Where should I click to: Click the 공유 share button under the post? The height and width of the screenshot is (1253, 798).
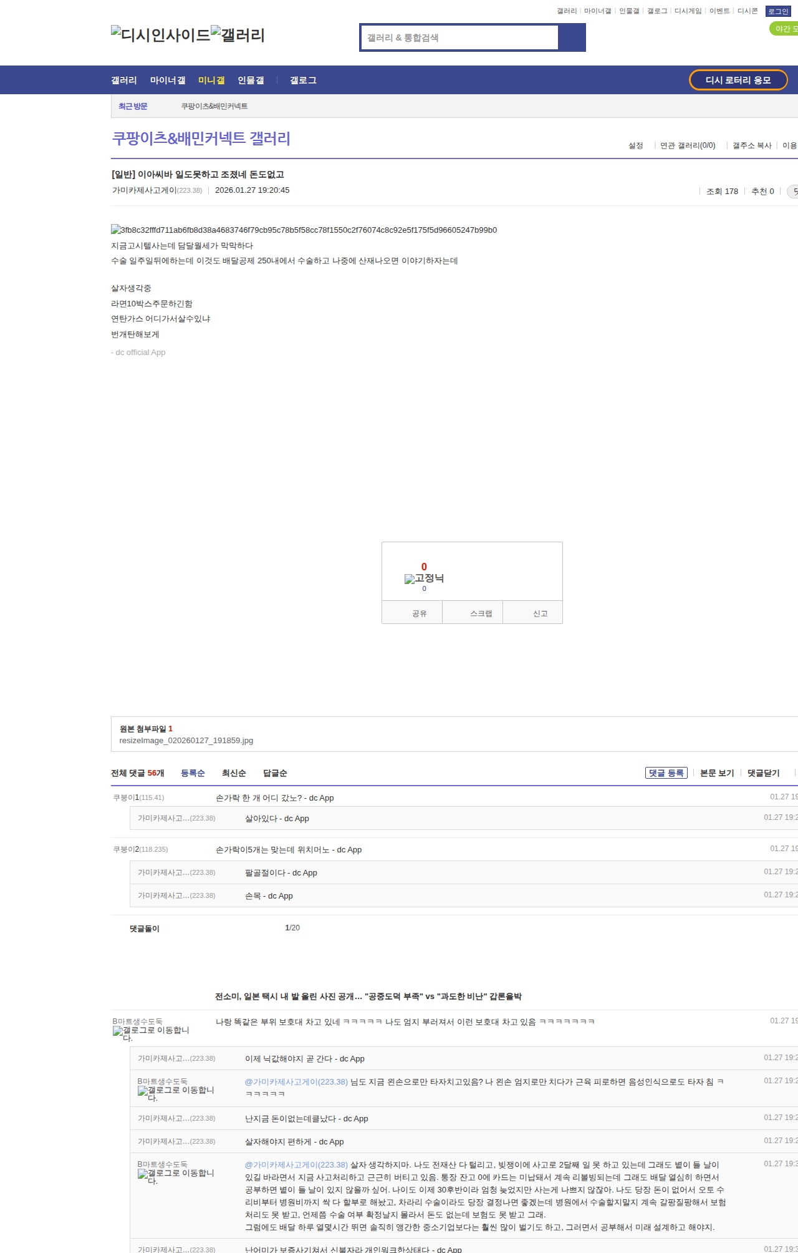419,613
